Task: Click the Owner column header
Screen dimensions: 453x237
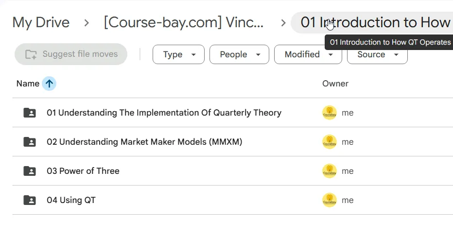Action: click(x=335, y=84)
